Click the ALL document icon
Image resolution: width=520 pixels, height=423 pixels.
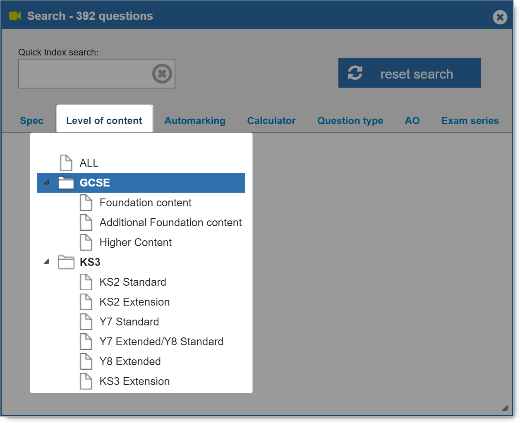[66, 163]
